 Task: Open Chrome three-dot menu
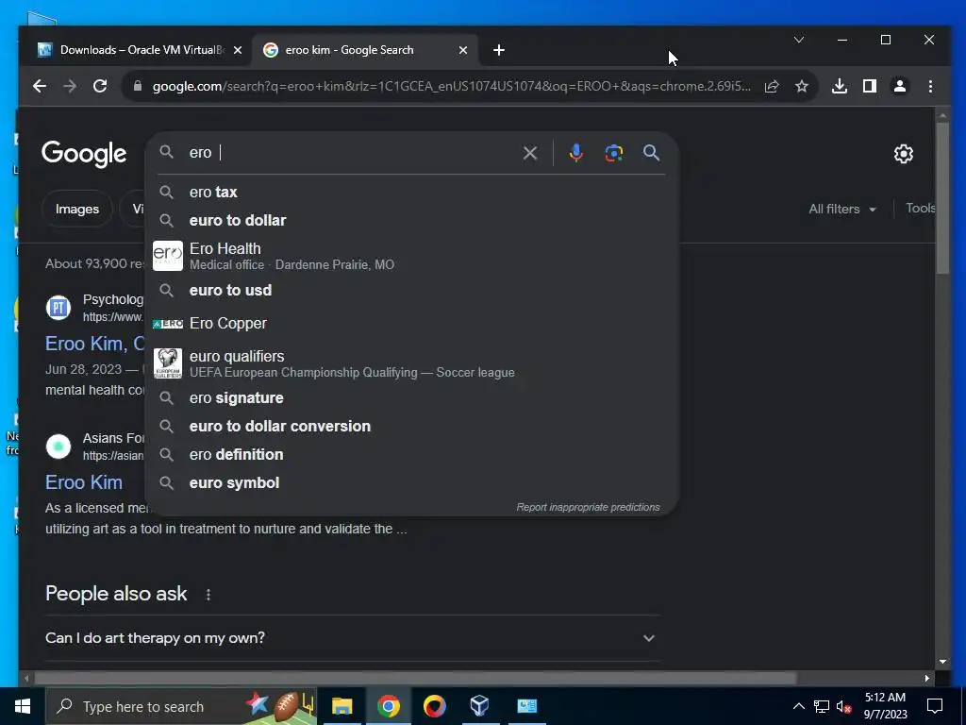[930, 86]
